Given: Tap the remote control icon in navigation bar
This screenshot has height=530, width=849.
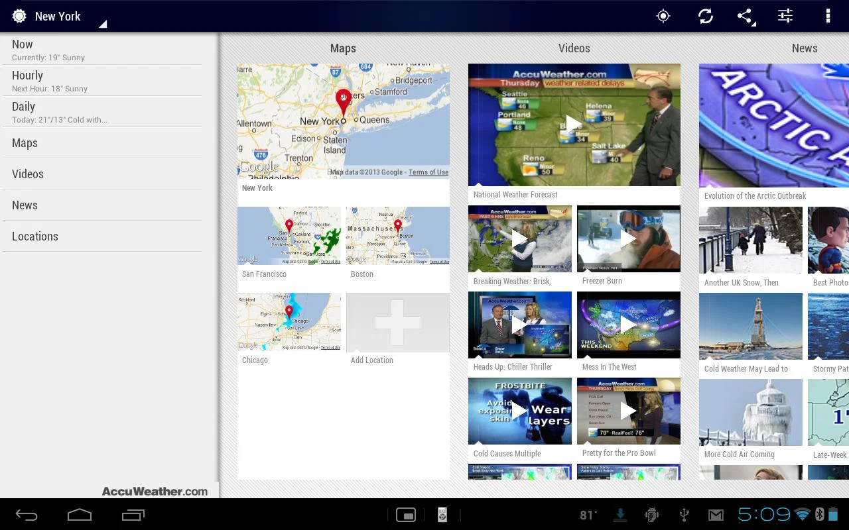Looking at the screenshot, I should coord(442,515).
